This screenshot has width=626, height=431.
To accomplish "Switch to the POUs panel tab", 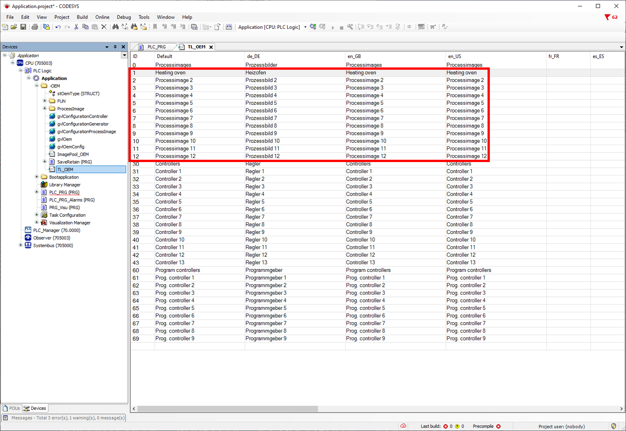I will click(x=12, y=408).
